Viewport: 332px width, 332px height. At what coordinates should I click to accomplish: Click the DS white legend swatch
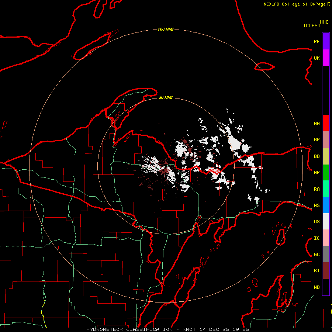point(326,221)
